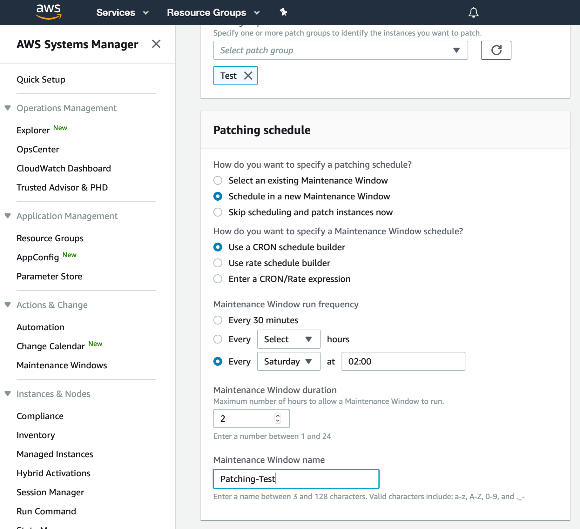Choose Skip scheduling and patch instances now
Image resolution: width=580 pixels, height=529 pixels.
coord(218,212)
